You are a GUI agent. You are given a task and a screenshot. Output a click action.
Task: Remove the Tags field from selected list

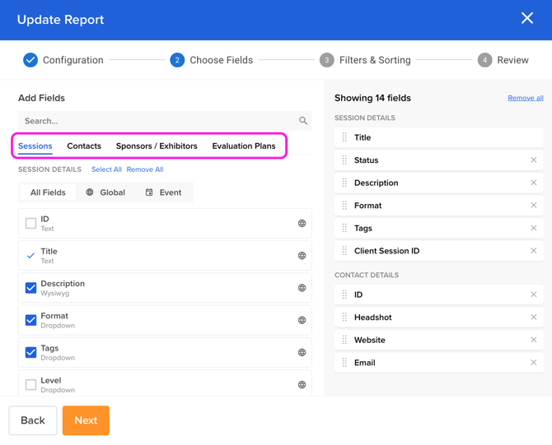[x=533, y=229]
